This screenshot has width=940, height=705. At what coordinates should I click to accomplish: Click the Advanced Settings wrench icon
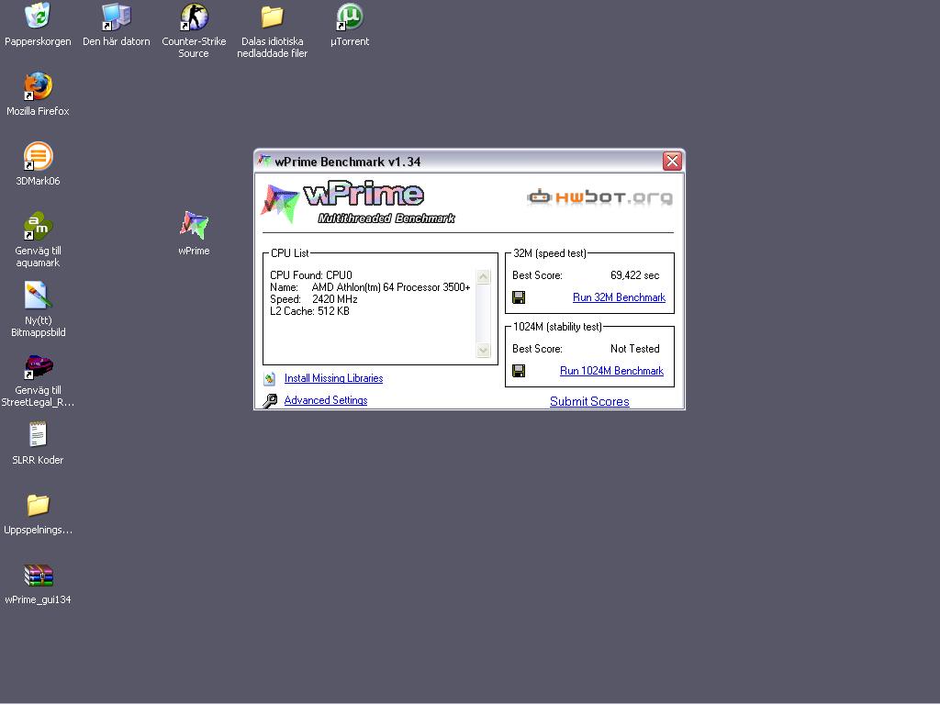(271, 400)
